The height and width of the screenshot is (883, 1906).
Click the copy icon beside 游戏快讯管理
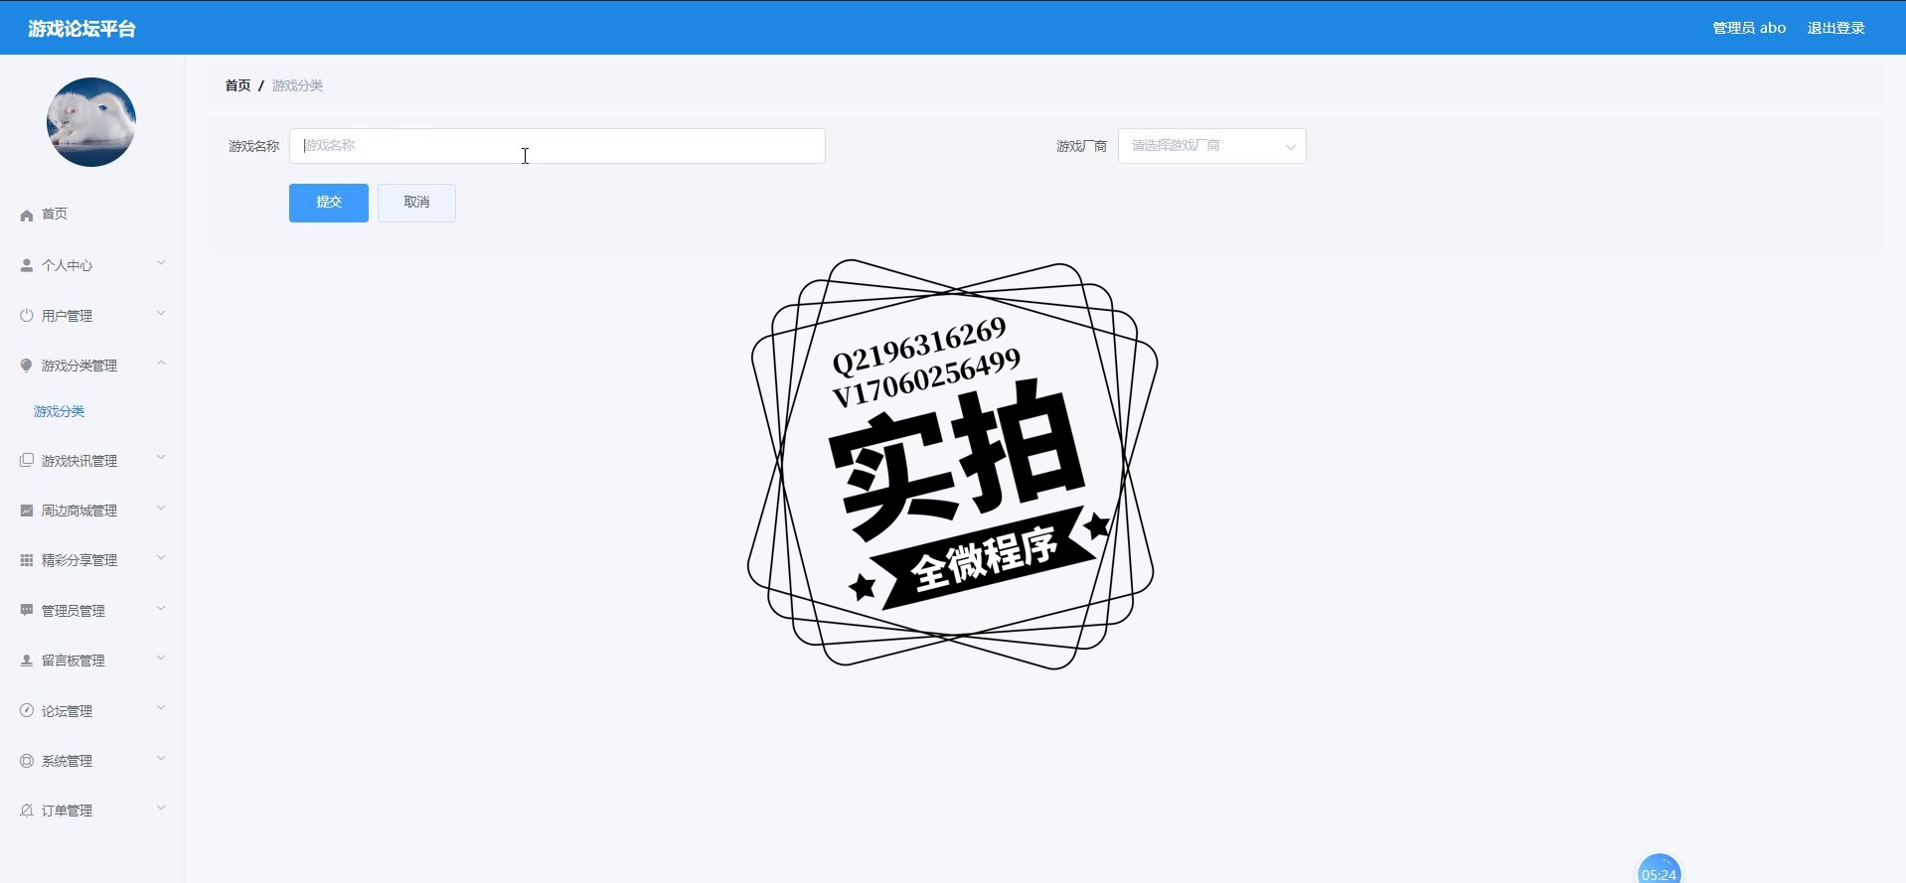pyautogui.click(x=27, y=460)
